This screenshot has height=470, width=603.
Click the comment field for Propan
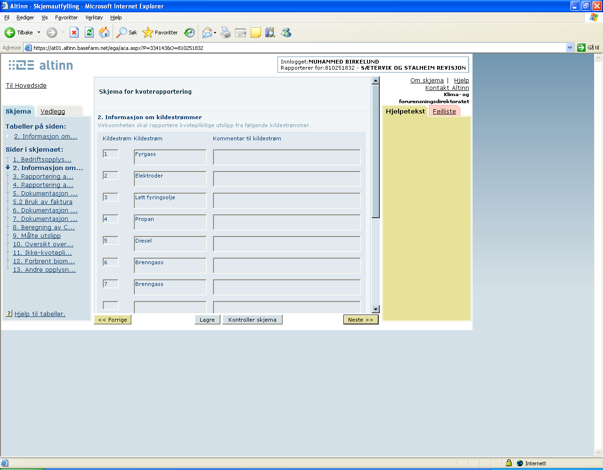[x=286, y=222]
